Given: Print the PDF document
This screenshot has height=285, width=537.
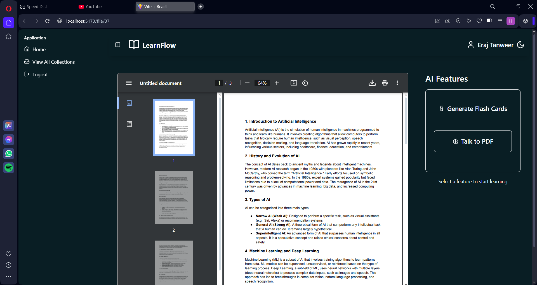Looking at the screenshot, I should (385, 83).
